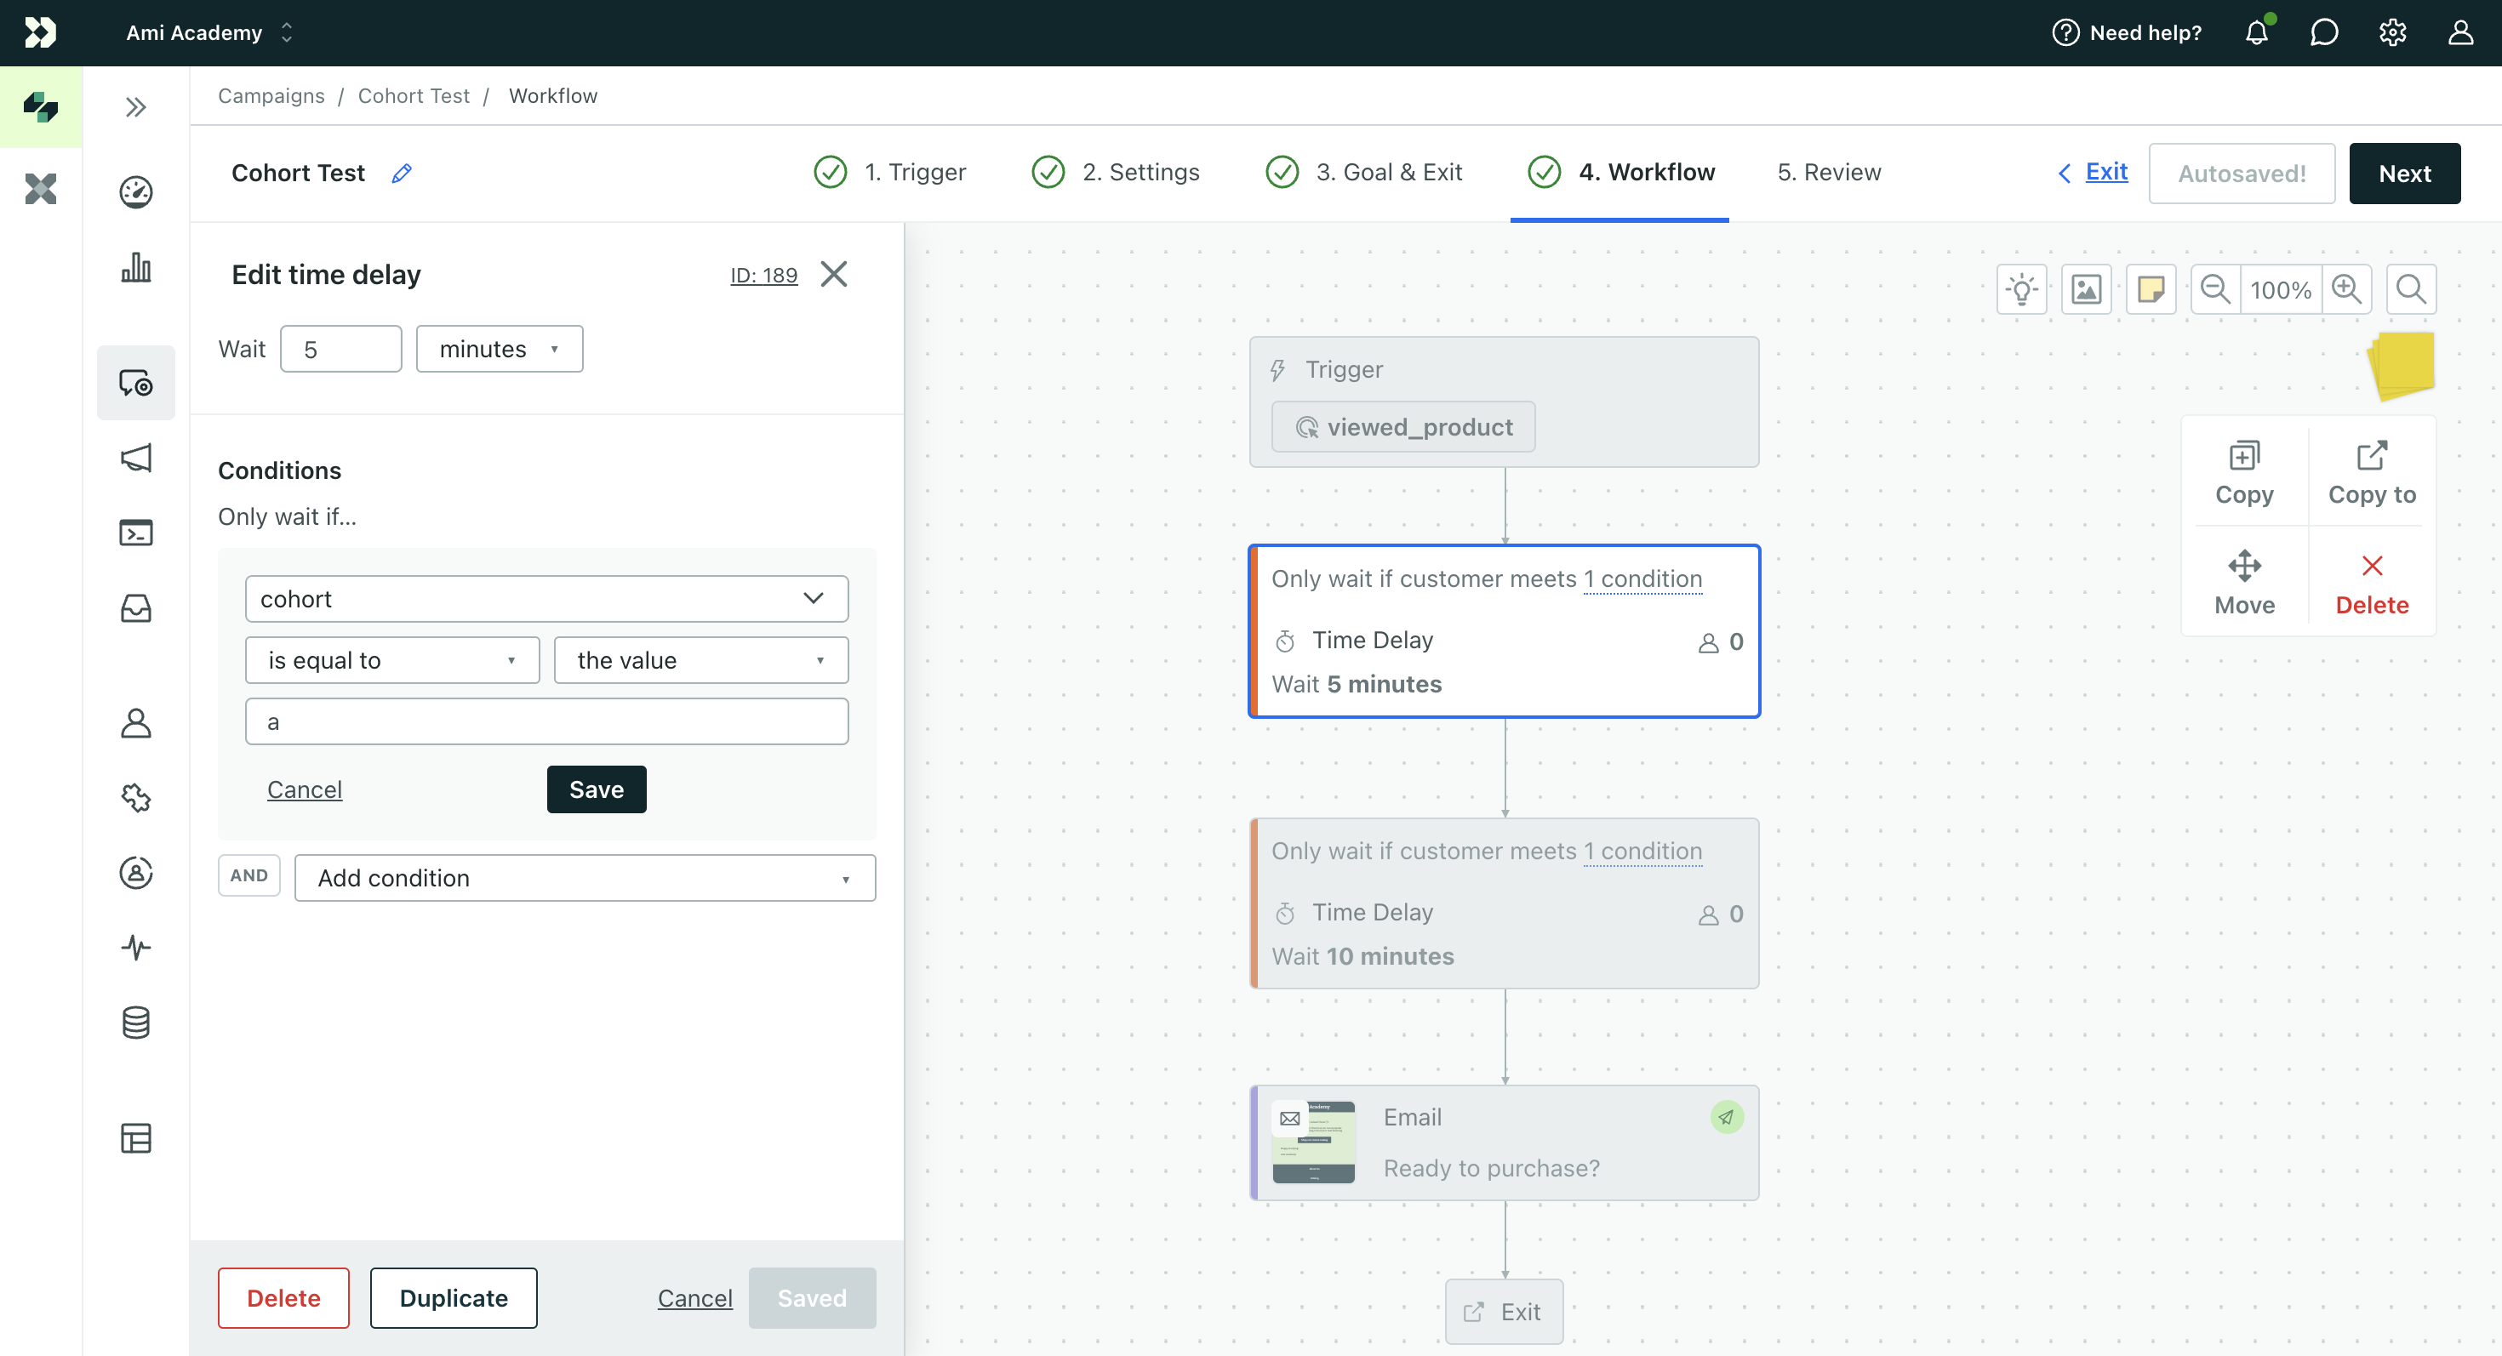Search the workflow canvas

pos(2411,289)
